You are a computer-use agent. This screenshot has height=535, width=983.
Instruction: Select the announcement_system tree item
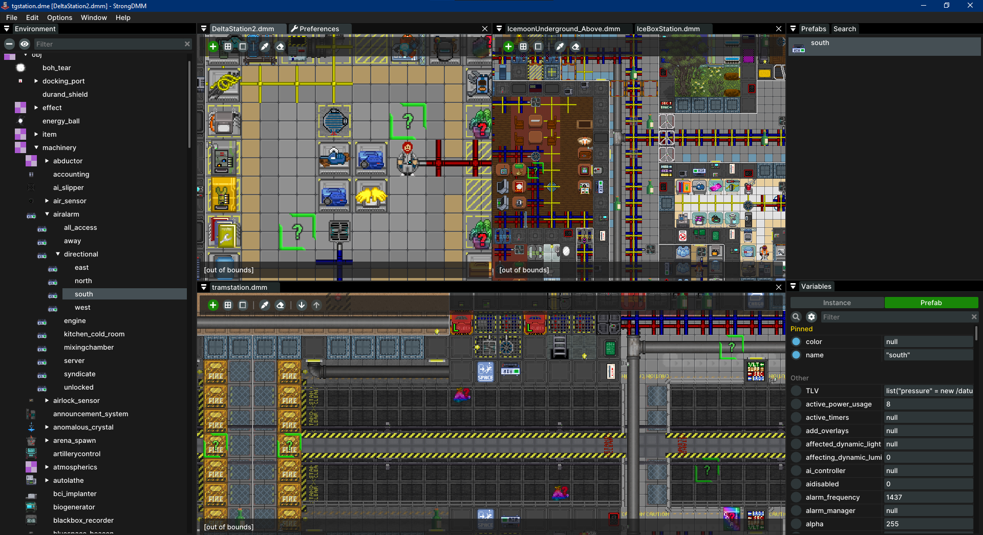[91, 414]
